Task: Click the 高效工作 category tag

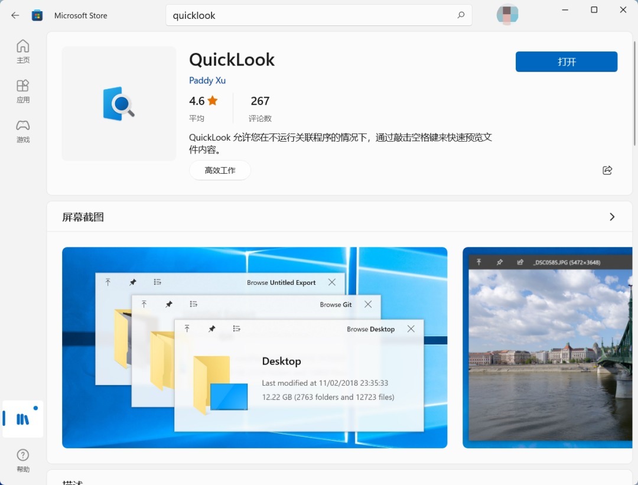Action: (x=220, y=170)
